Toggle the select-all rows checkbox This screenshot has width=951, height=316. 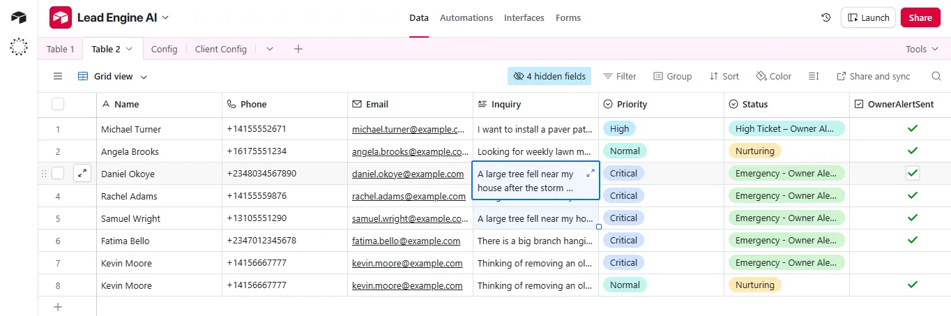tap(58, 104)
